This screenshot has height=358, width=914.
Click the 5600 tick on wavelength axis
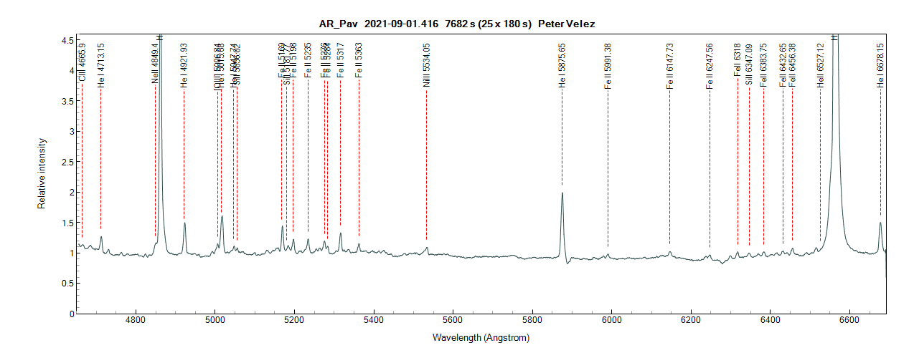click(x=453, y=323)
